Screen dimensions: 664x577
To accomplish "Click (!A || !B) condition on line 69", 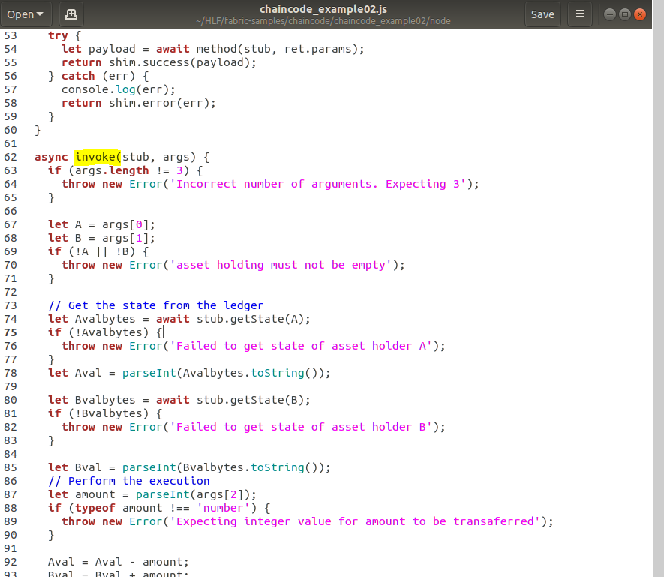I will (101, 251).
